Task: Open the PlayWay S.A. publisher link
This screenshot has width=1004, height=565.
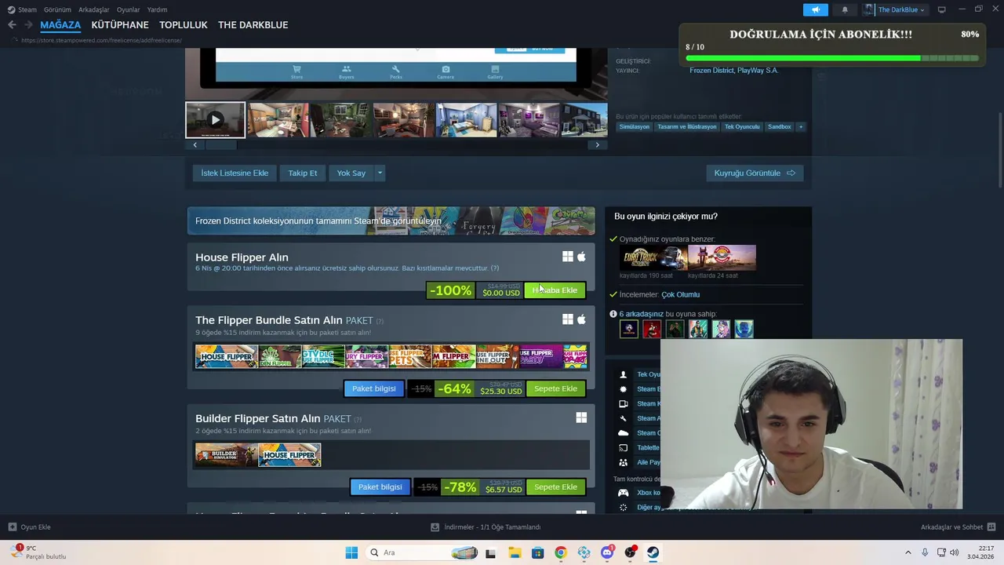Action: (x=758, y=71)
